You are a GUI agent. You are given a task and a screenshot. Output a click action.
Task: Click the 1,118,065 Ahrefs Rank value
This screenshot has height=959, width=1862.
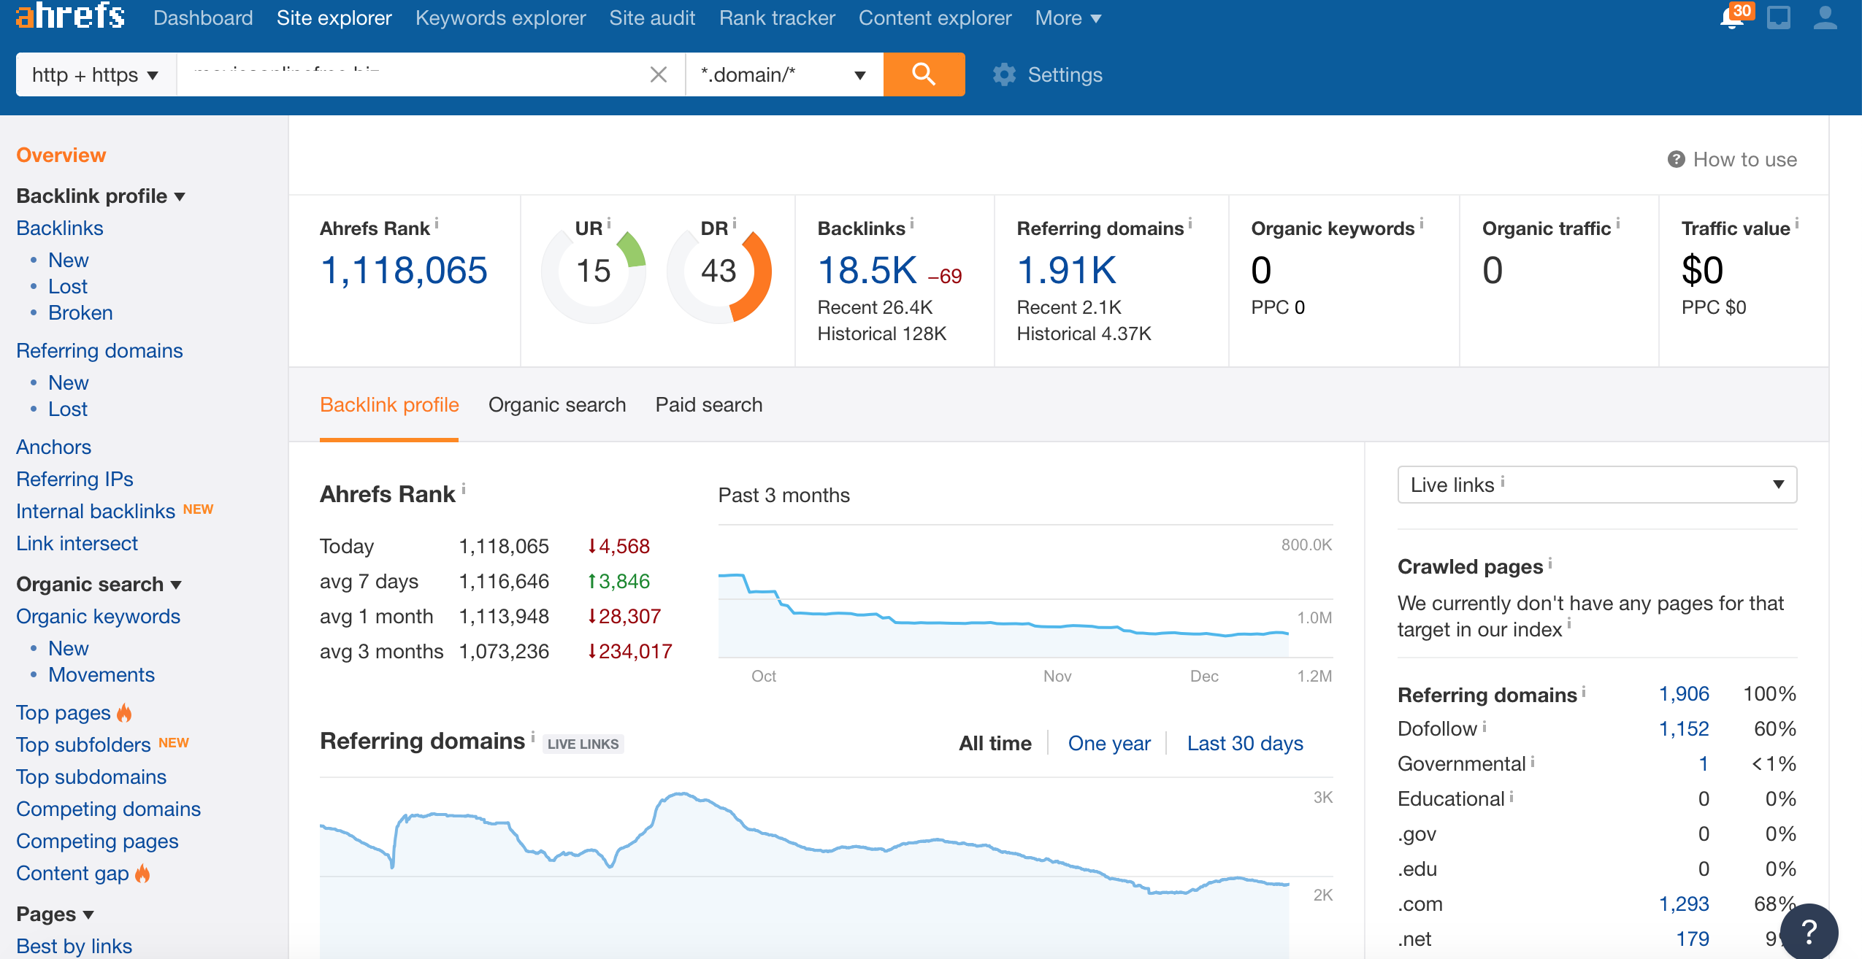tap(404, 270)
